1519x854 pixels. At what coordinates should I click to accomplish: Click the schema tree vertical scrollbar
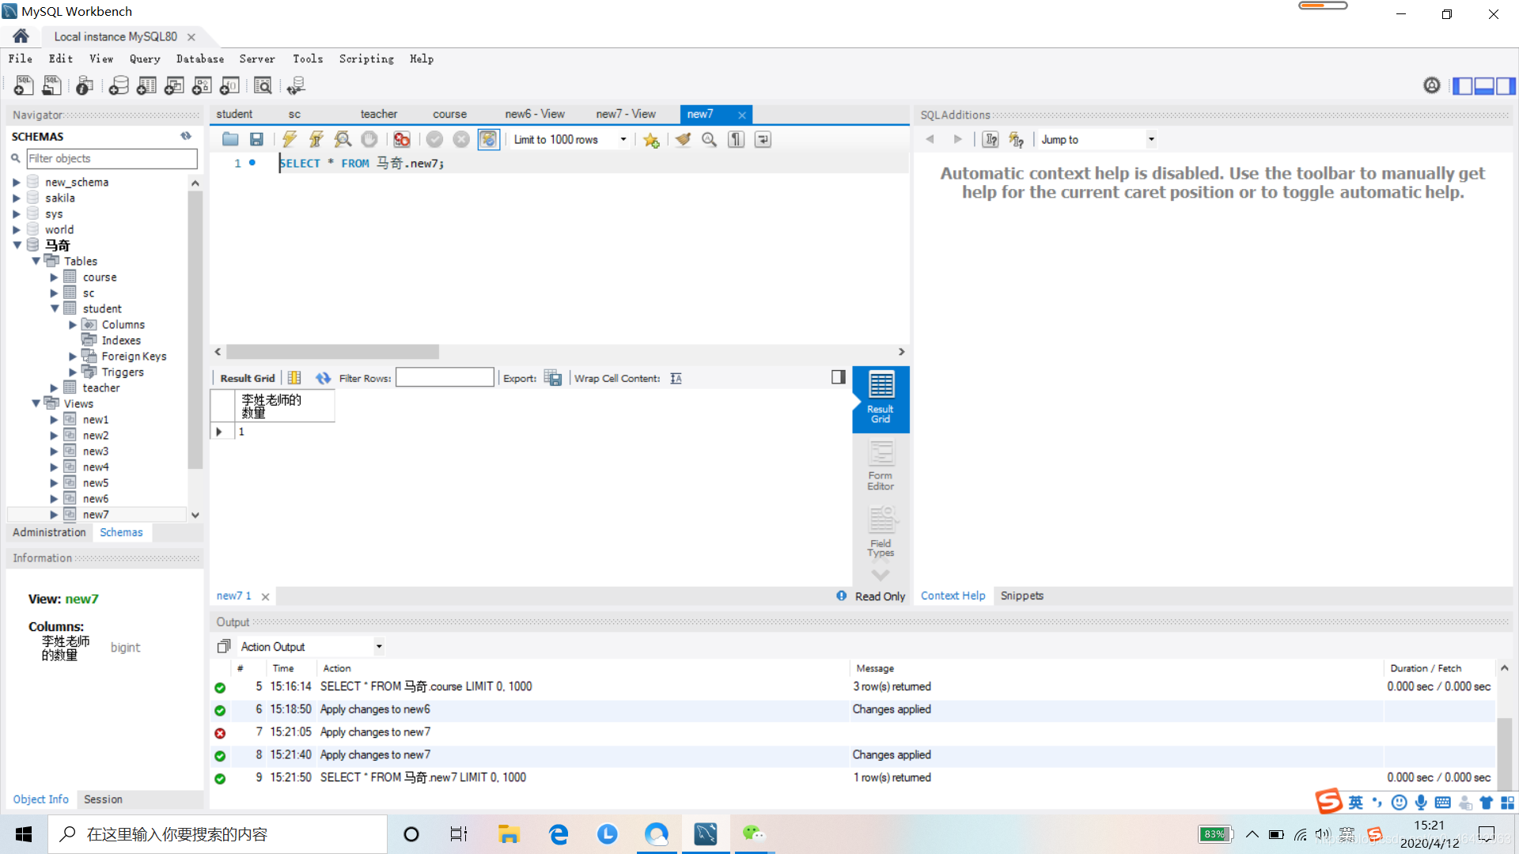195,328
